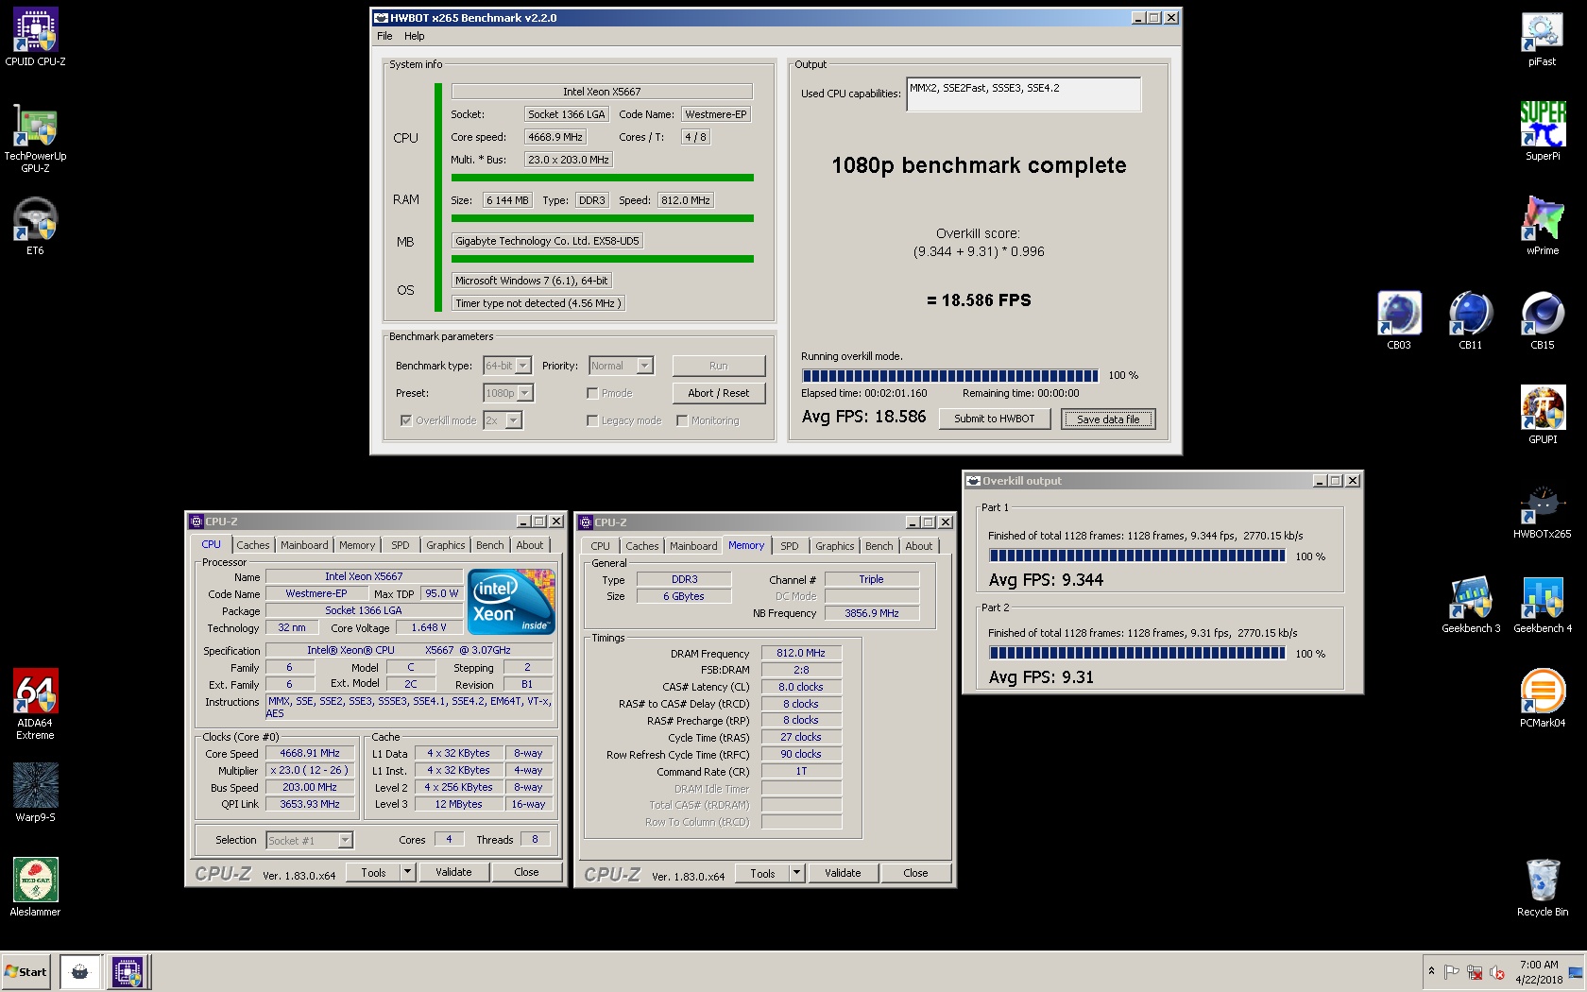This screenshot has height=992, width=1587.
Task: Switch to Mainboard tab in left CPU-Z
Action: click(304, 545)
